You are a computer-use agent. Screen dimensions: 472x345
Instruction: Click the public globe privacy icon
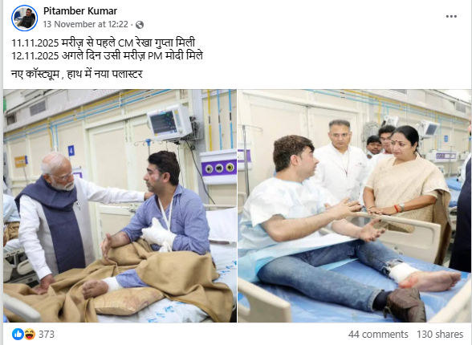point(140,25)
